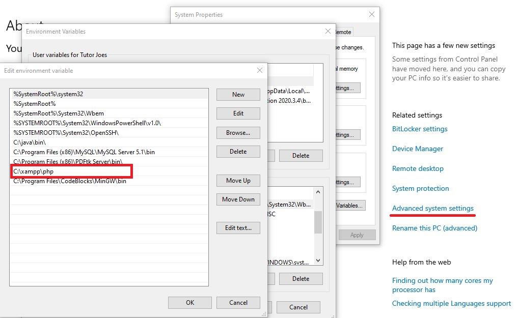Screen dimensions: 518x318
Task: Cancel the Edit environment variable dialog
Action: (238, 303)
